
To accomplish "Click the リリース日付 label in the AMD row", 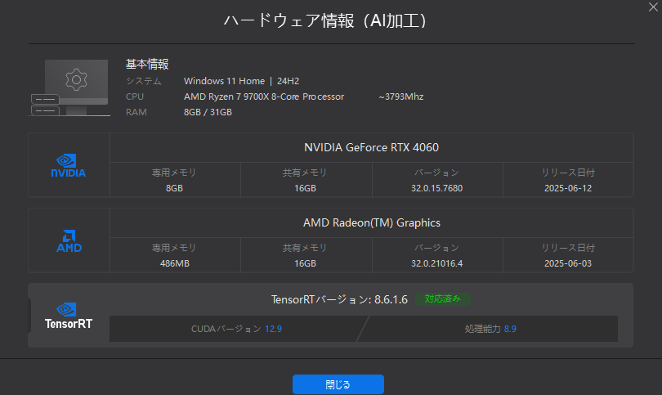I will tap(568, 248).
